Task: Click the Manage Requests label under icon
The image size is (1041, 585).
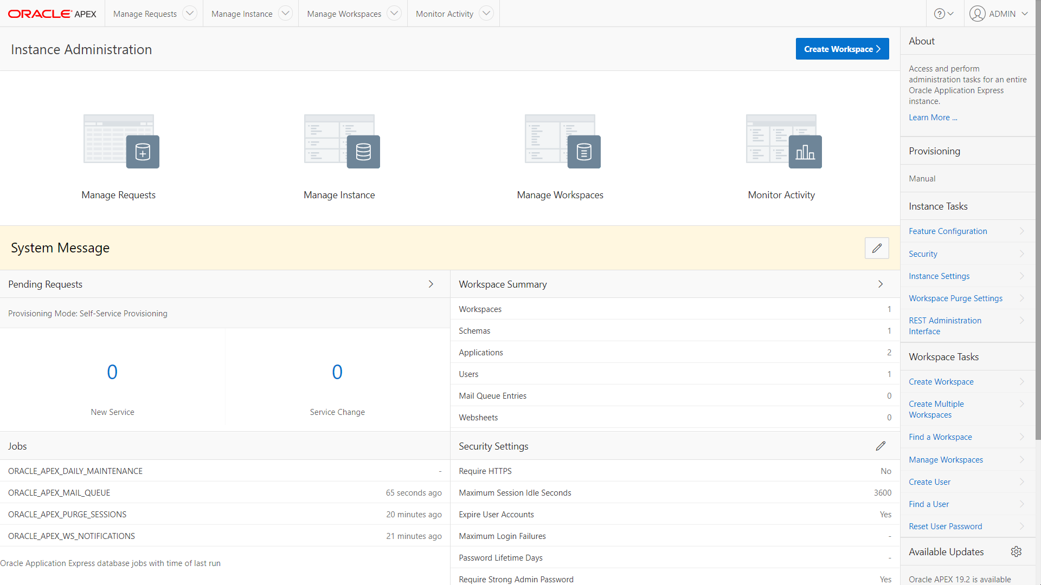Action: click(118, 195)
